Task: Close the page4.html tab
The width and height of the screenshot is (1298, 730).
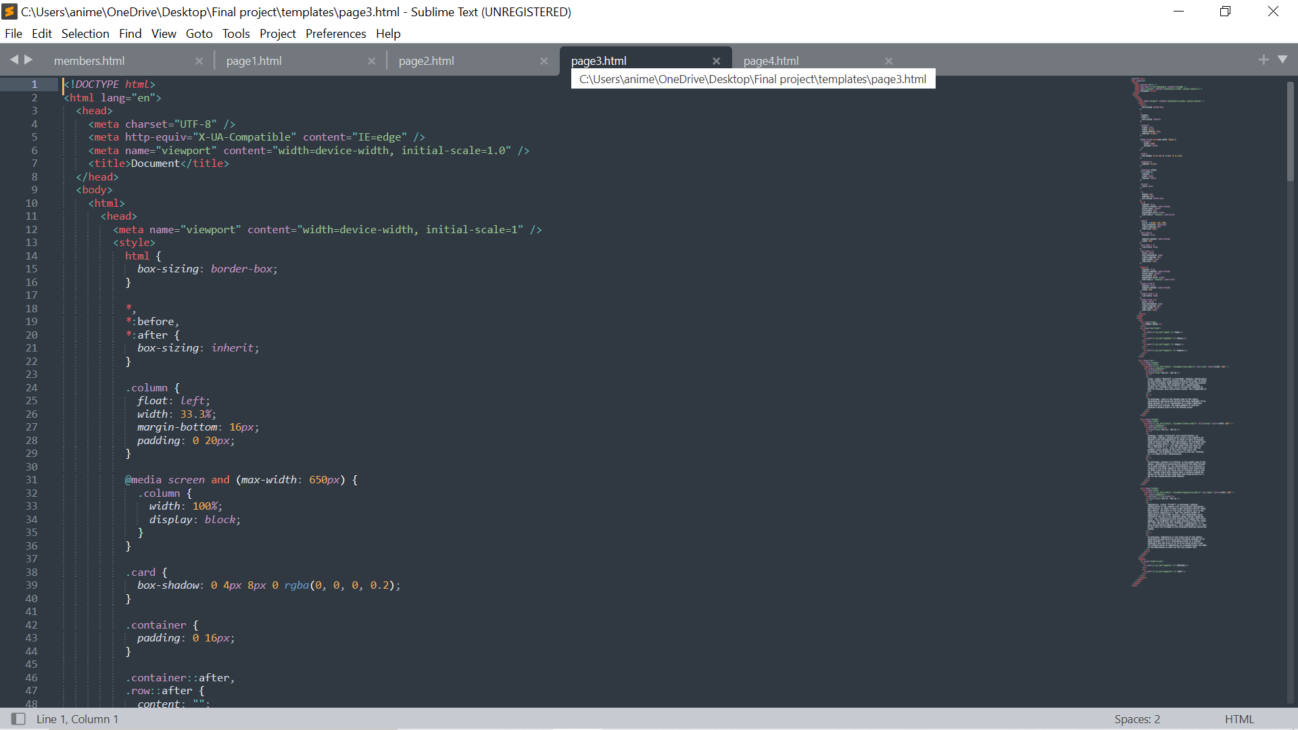Action: 888,61
